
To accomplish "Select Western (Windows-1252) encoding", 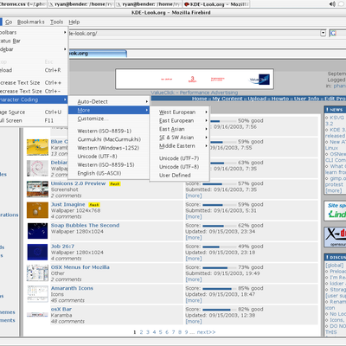I will [109, 148].
